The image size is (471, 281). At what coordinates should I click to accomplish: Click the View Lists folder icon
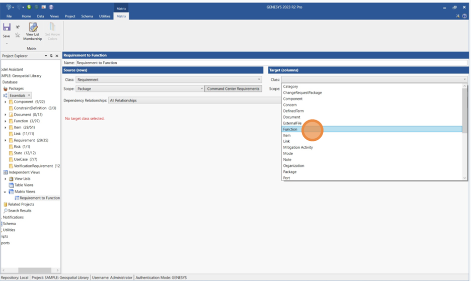tap(11, 178)
